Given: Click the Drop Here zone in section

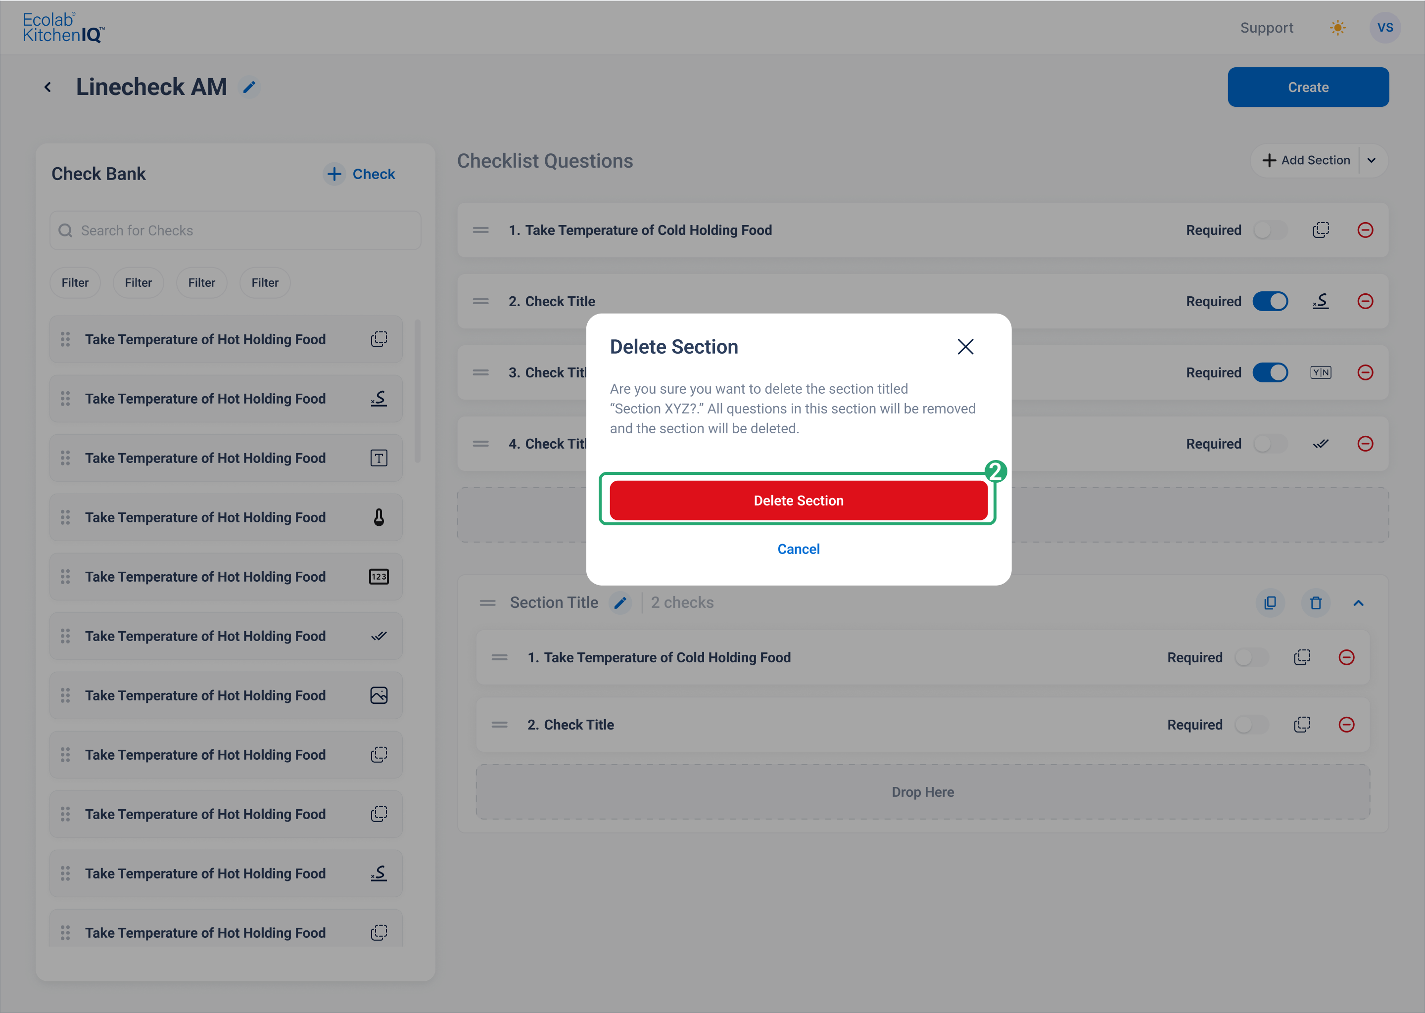Looking at the screenshot, I should tap(923, 792).
